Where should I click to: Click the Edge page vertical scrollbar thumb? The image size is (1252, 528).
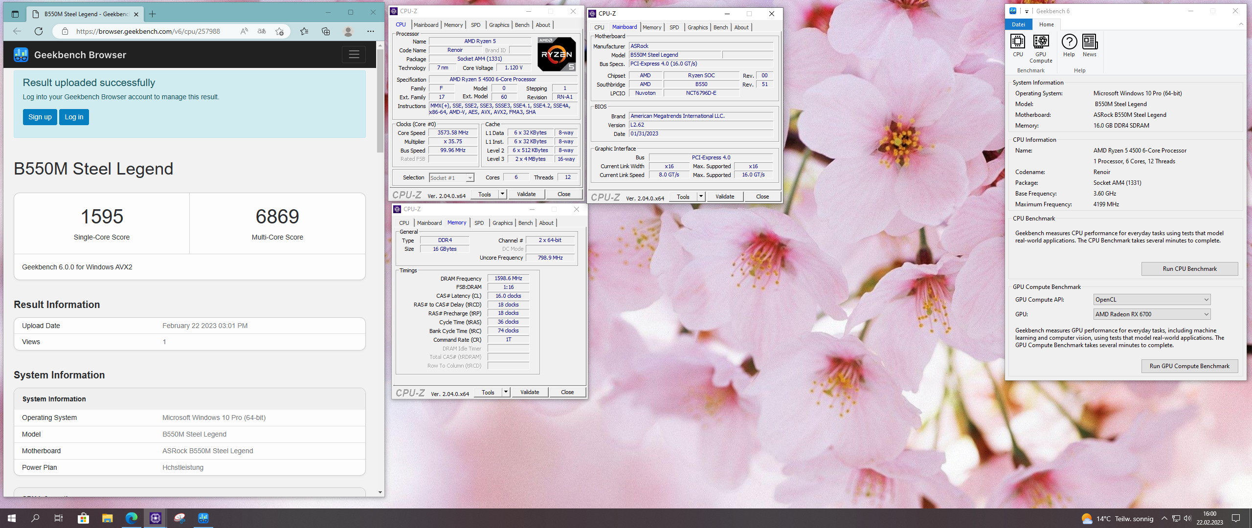(x=380, y=100)
